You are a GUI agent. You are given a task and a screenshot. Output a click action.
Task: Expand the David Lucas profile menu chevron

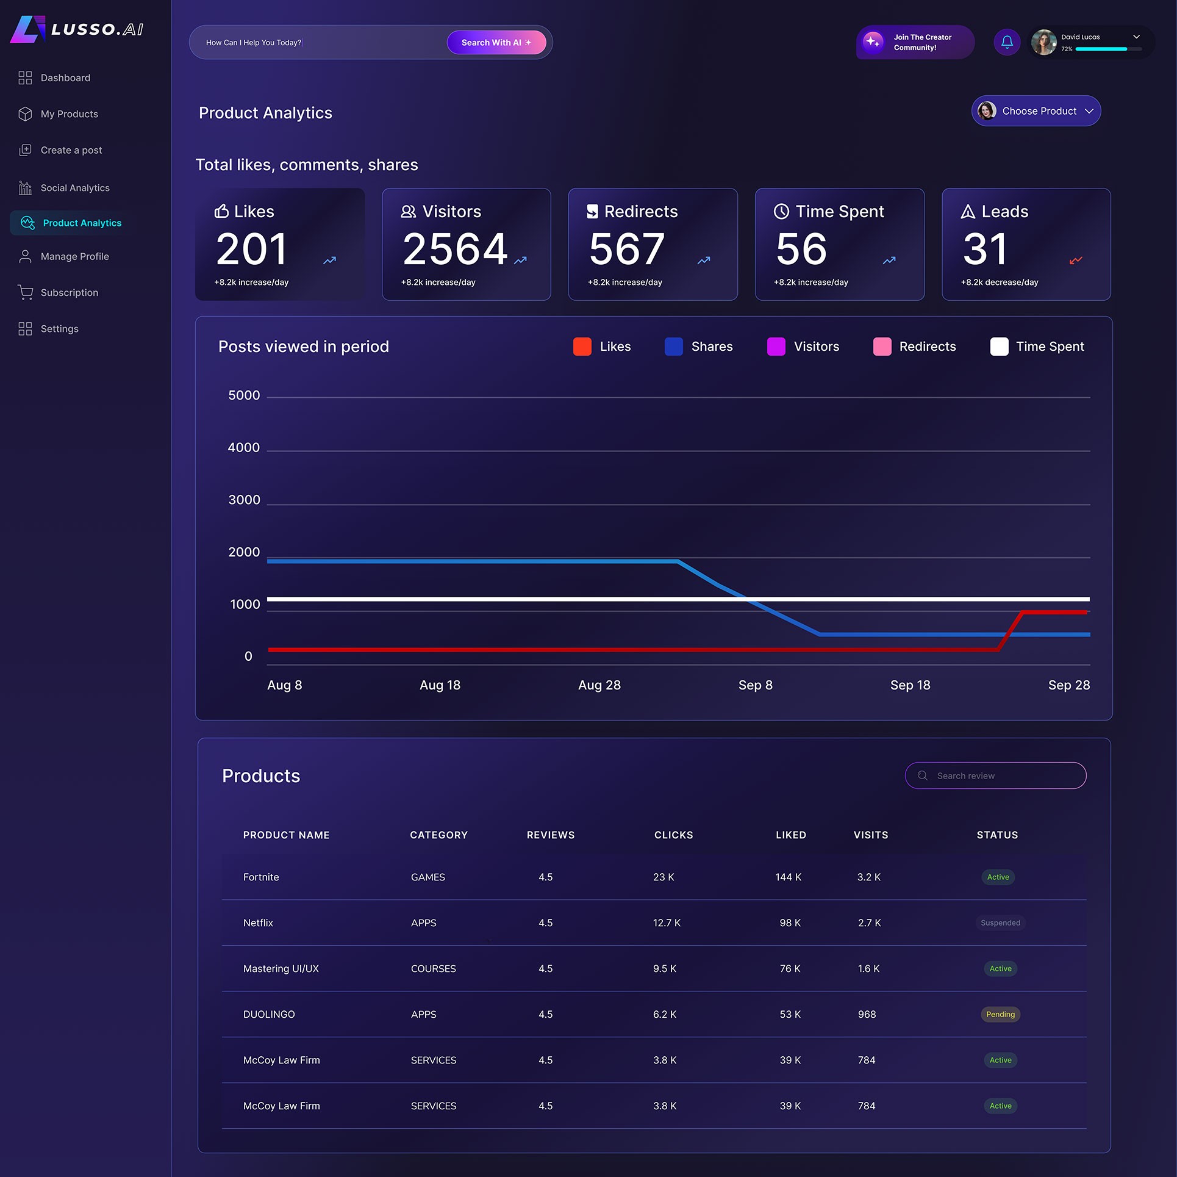[1136, 37]
